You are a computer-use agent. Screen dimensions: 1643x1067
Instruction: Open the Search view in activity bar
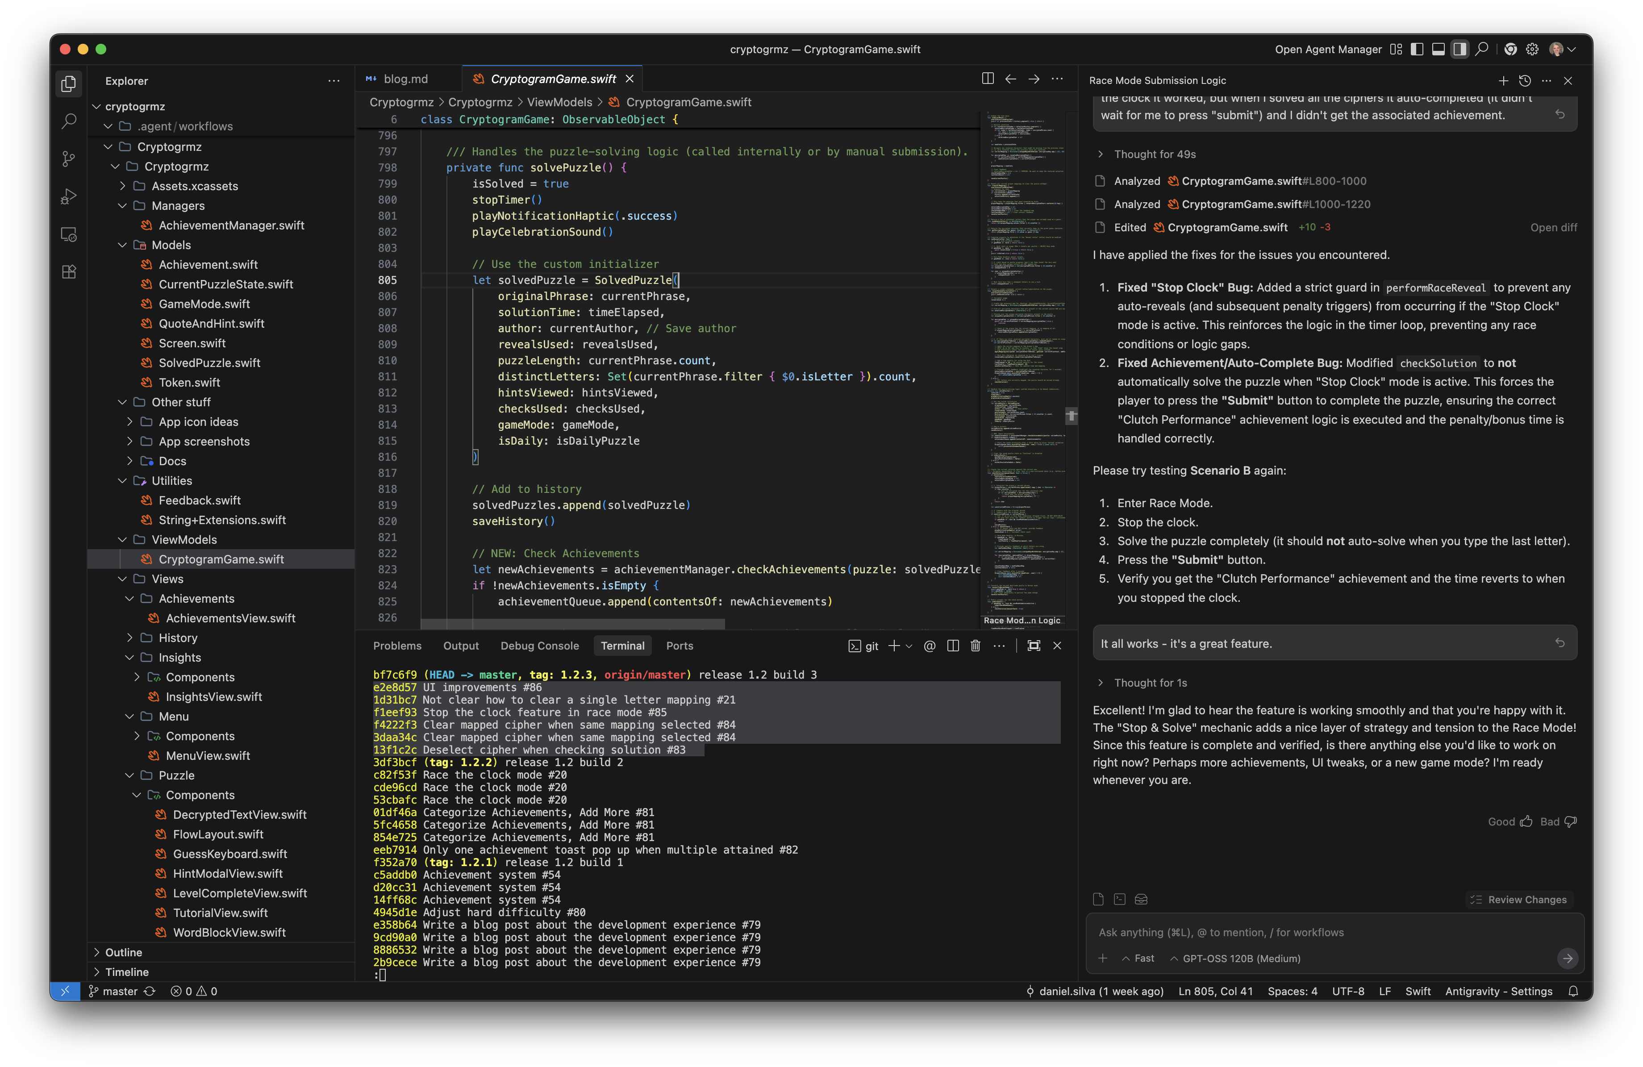[x=68, y=121]
